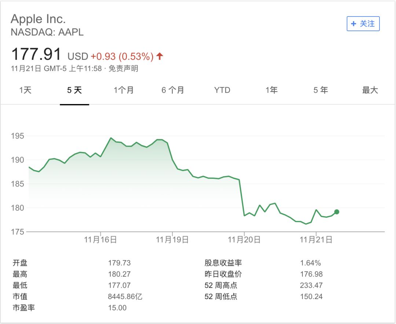Open the 免责声明 disclaimer link

pos(123,69)
